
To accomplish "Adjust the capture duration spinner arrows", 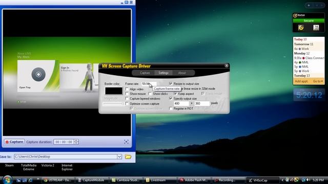I will click(76, 142).
